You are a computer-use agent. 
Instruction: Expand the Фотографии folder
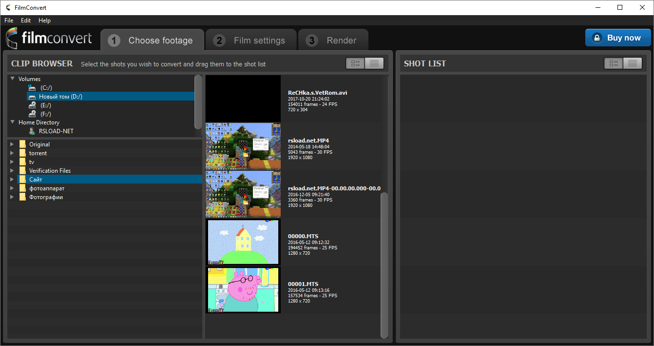(x=12, y=197)
